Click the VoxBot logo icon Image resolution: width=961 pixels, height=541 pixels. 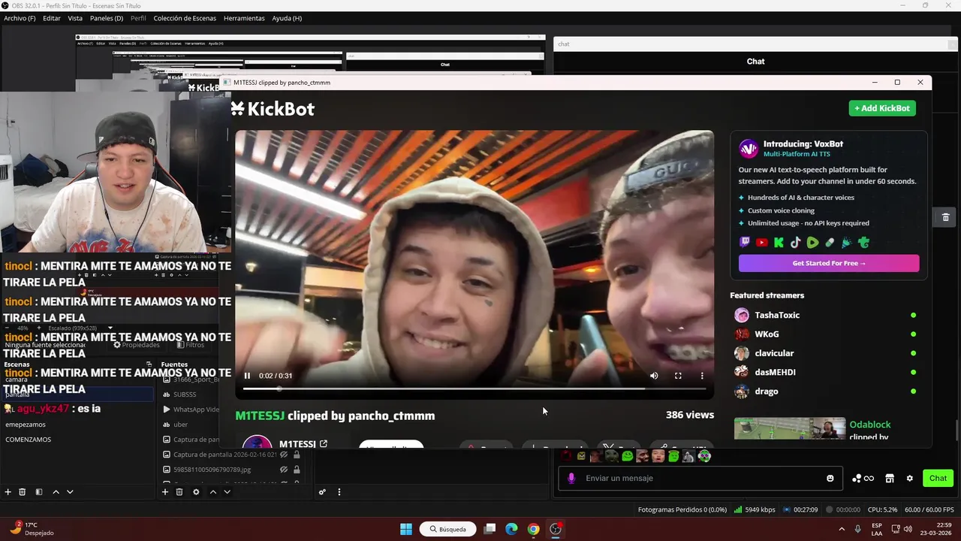(749, 149)
